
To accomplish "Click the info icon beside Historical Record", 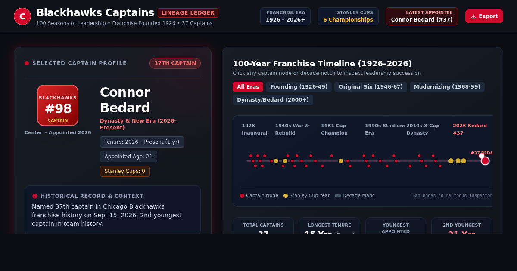I will click(x=35, y=196).
